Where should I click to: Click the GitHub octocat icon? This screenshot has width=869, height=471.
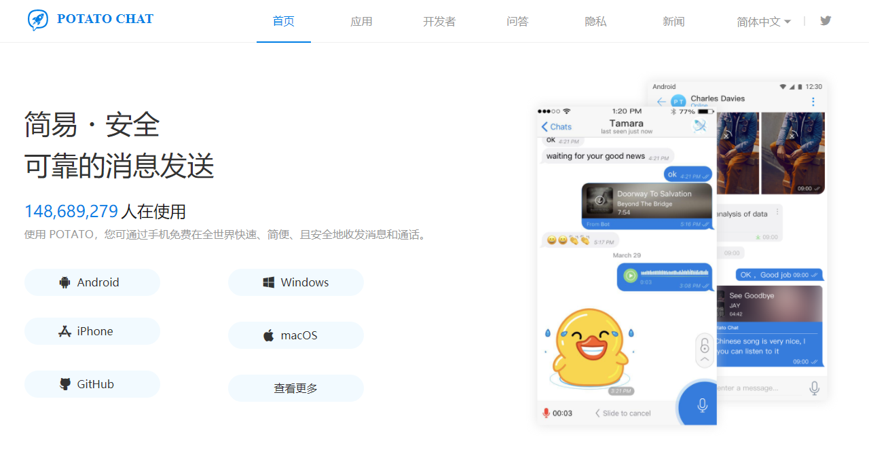click(x=65, y=384)
